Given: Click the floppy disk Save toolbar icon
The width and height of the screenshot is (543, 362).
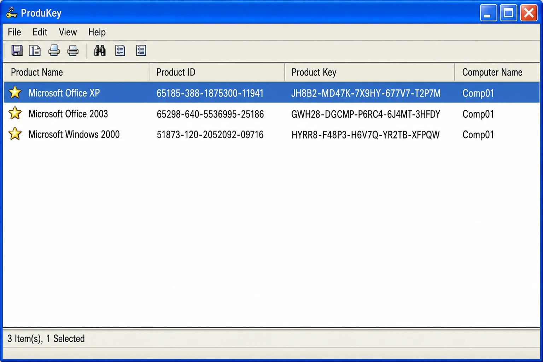Looking at the screenshot, I should pyautogui.click(x=17, y=51).
